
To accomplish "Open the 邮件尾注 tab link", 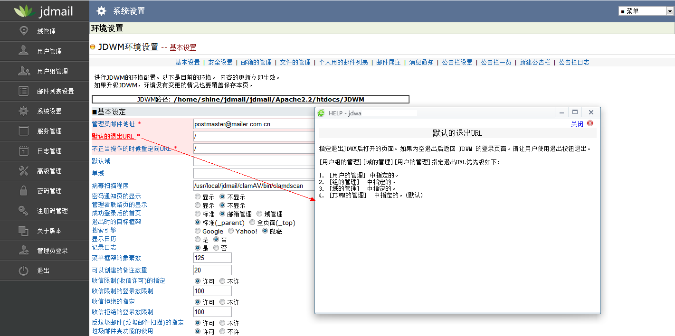I will [389, 62].
